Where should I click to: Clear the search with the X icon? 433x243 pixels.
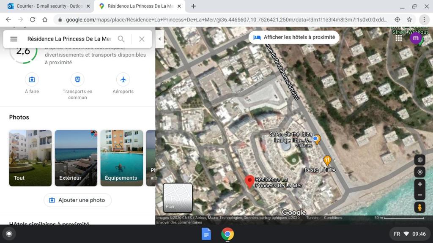click(142, 39)
